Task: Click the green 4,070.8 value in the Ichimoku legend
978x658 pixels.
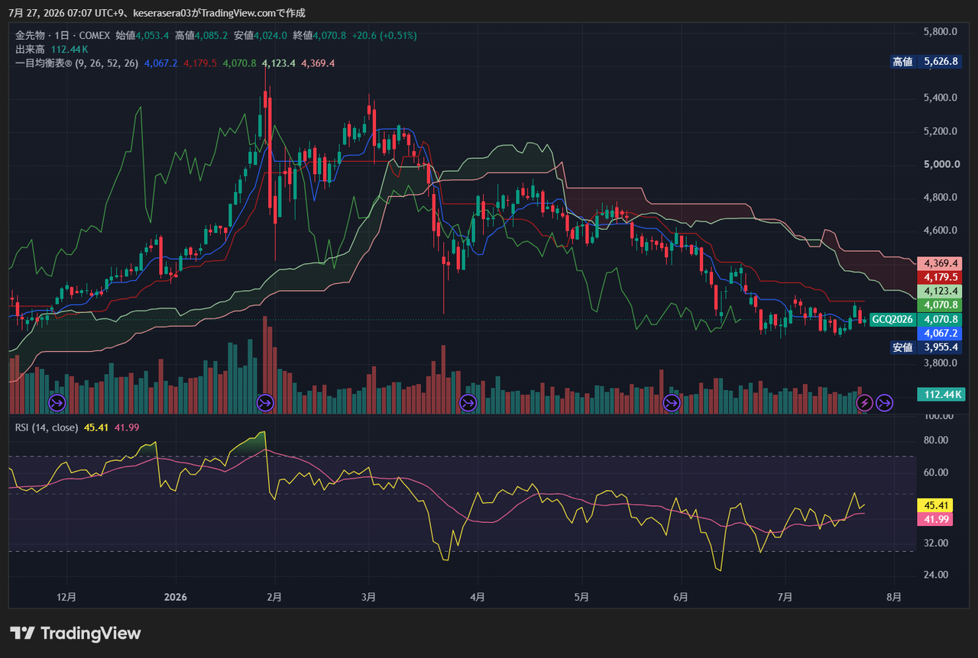Action: [x=239, y=63]
